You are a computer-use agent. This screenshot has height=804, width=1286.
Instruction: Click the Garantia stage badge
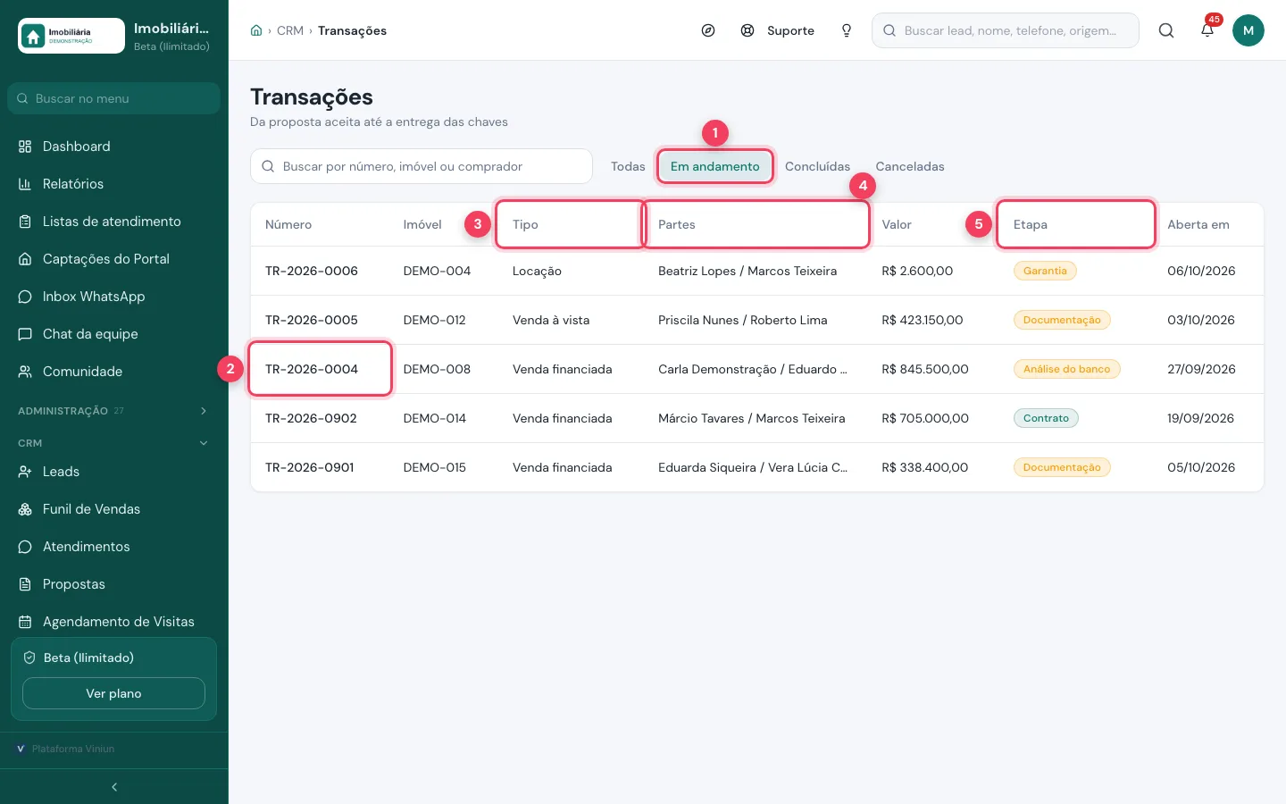(x=1045, y=271)
